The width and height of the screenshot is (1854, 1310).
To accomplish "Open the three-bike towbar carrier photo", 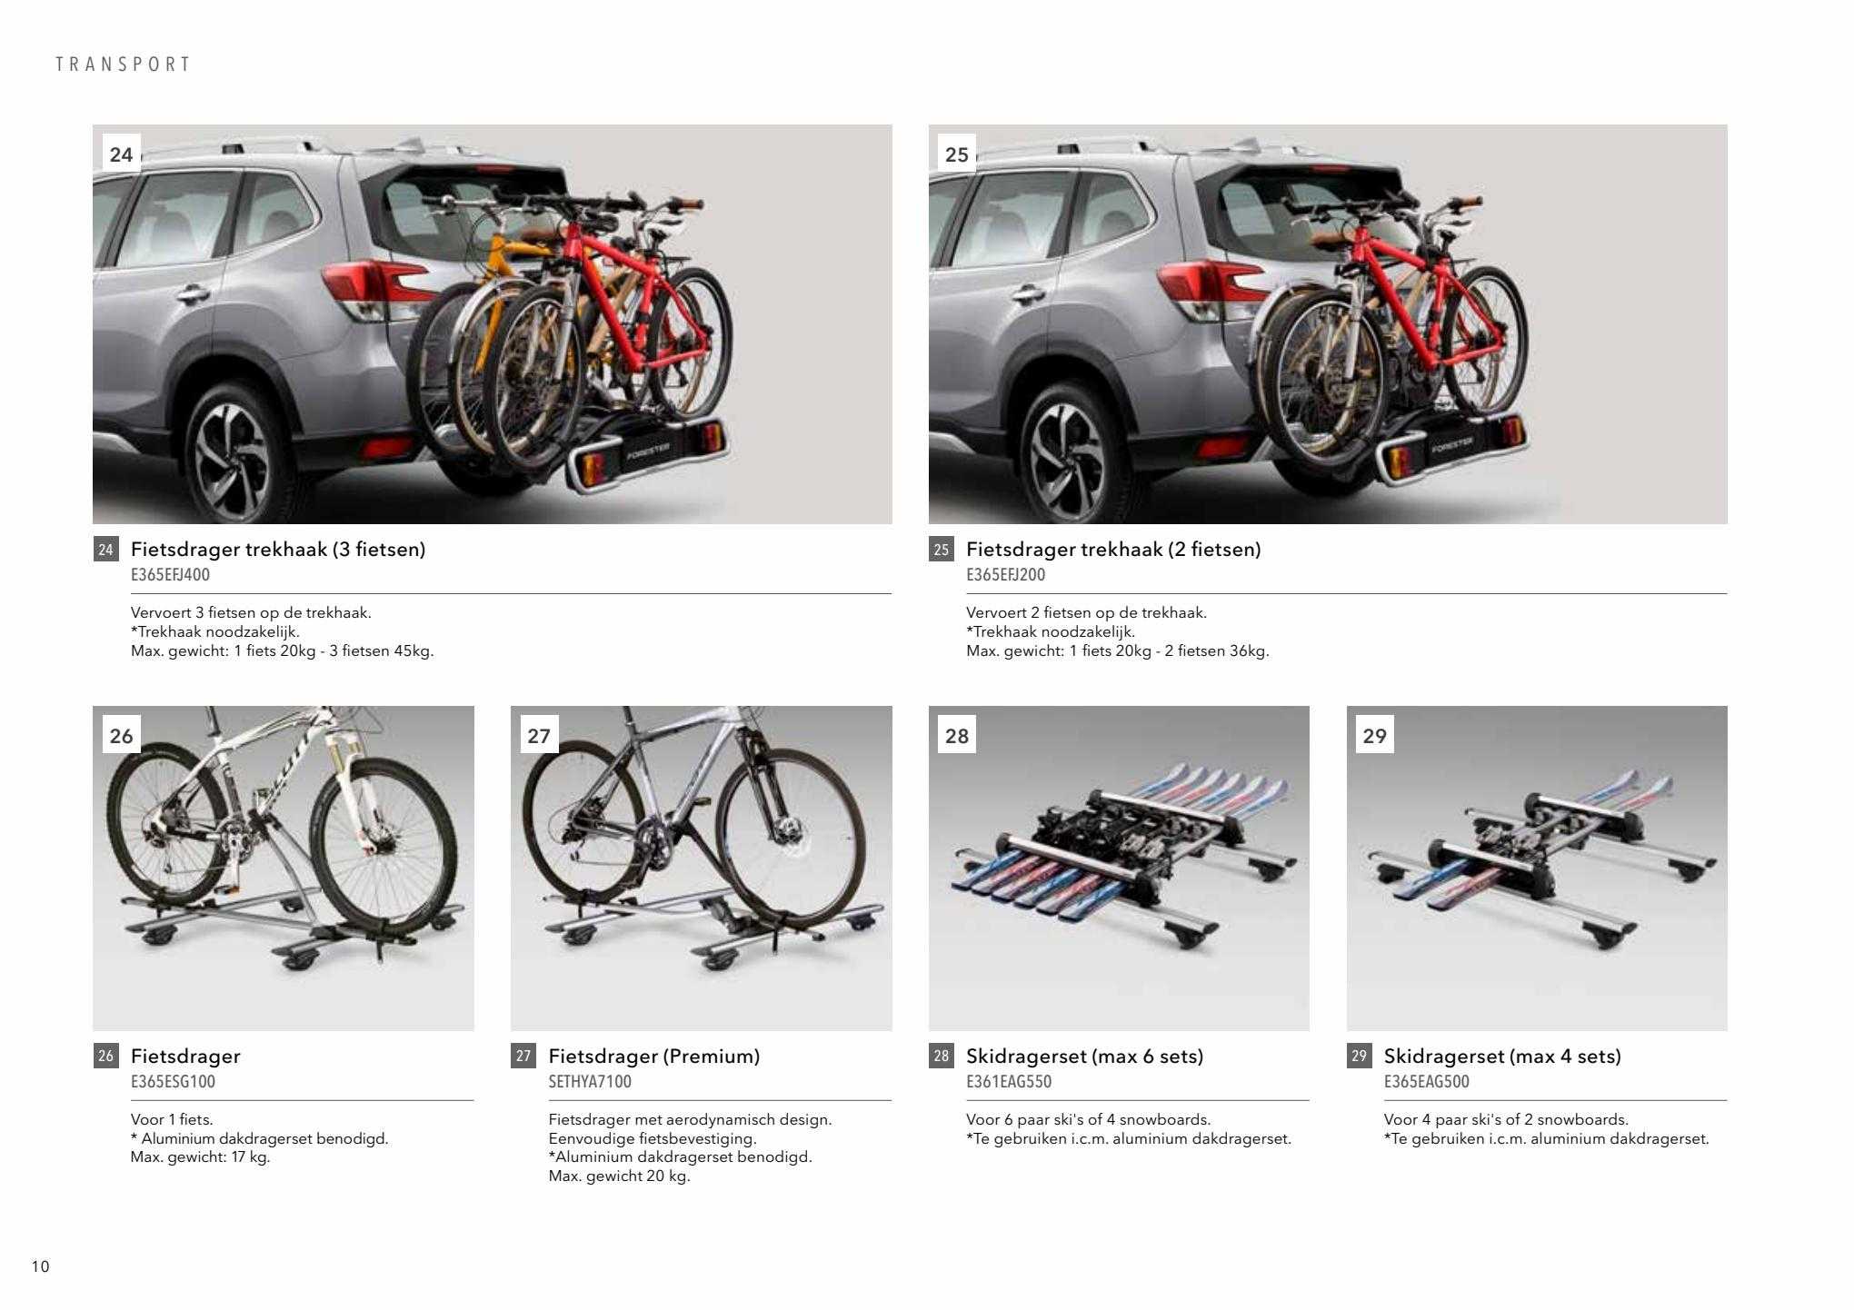I will (x=492, y=324).
